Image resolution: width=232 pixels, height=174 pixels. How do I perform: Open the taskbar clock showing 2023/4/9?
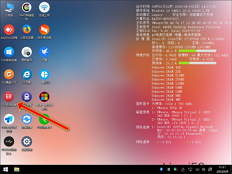pos(222,169)
